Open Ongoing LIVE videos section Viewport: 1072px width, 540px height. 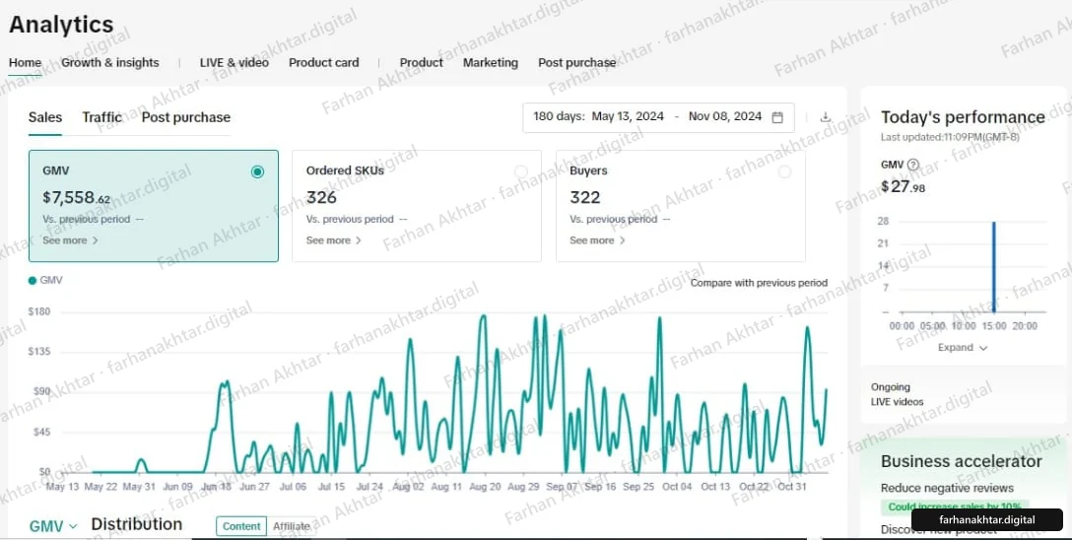click(x=897, y=394)
